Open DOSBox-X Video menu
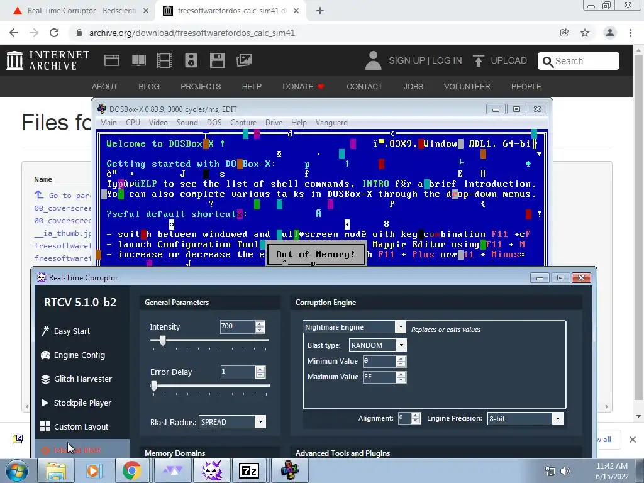Viewport: 644px width, 483px height. tap(158, 123)
